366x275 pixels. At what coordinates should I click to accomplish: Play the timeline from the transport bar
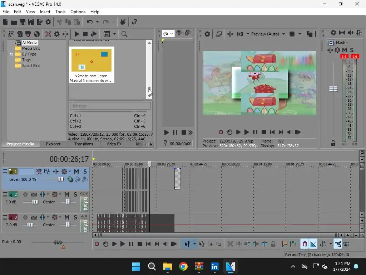pyautogui.click(x=122, y=244)
